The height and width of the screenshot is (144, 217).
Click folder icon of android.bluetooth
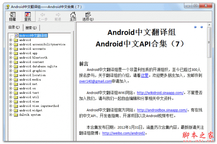click(16, 58)
